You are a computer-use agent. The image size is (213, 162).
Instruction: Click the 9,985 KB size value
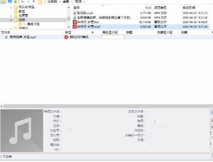[x=146, y=26]
